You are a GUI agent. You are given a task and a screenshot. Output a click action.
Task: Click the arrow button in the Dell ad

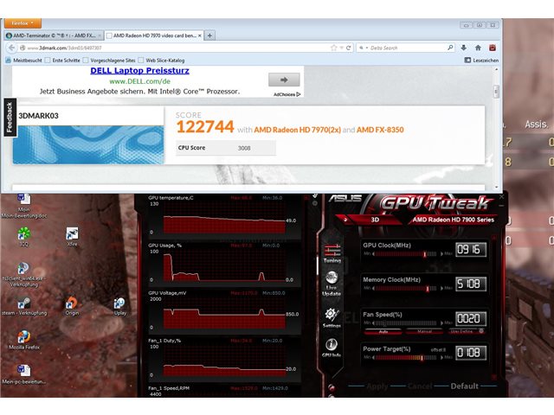click(284, 80)
